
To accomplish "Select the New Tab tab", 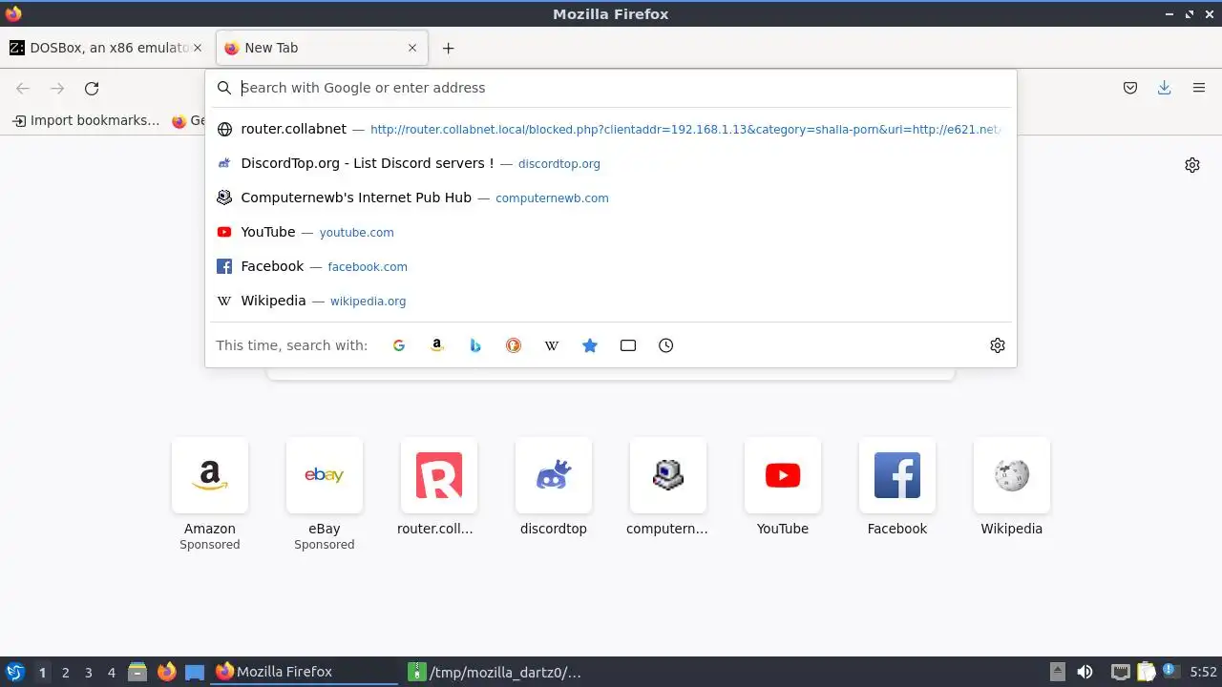I will coord(322,48).
